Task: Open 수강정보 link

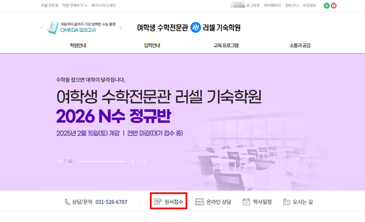Action: coord(309,6)
